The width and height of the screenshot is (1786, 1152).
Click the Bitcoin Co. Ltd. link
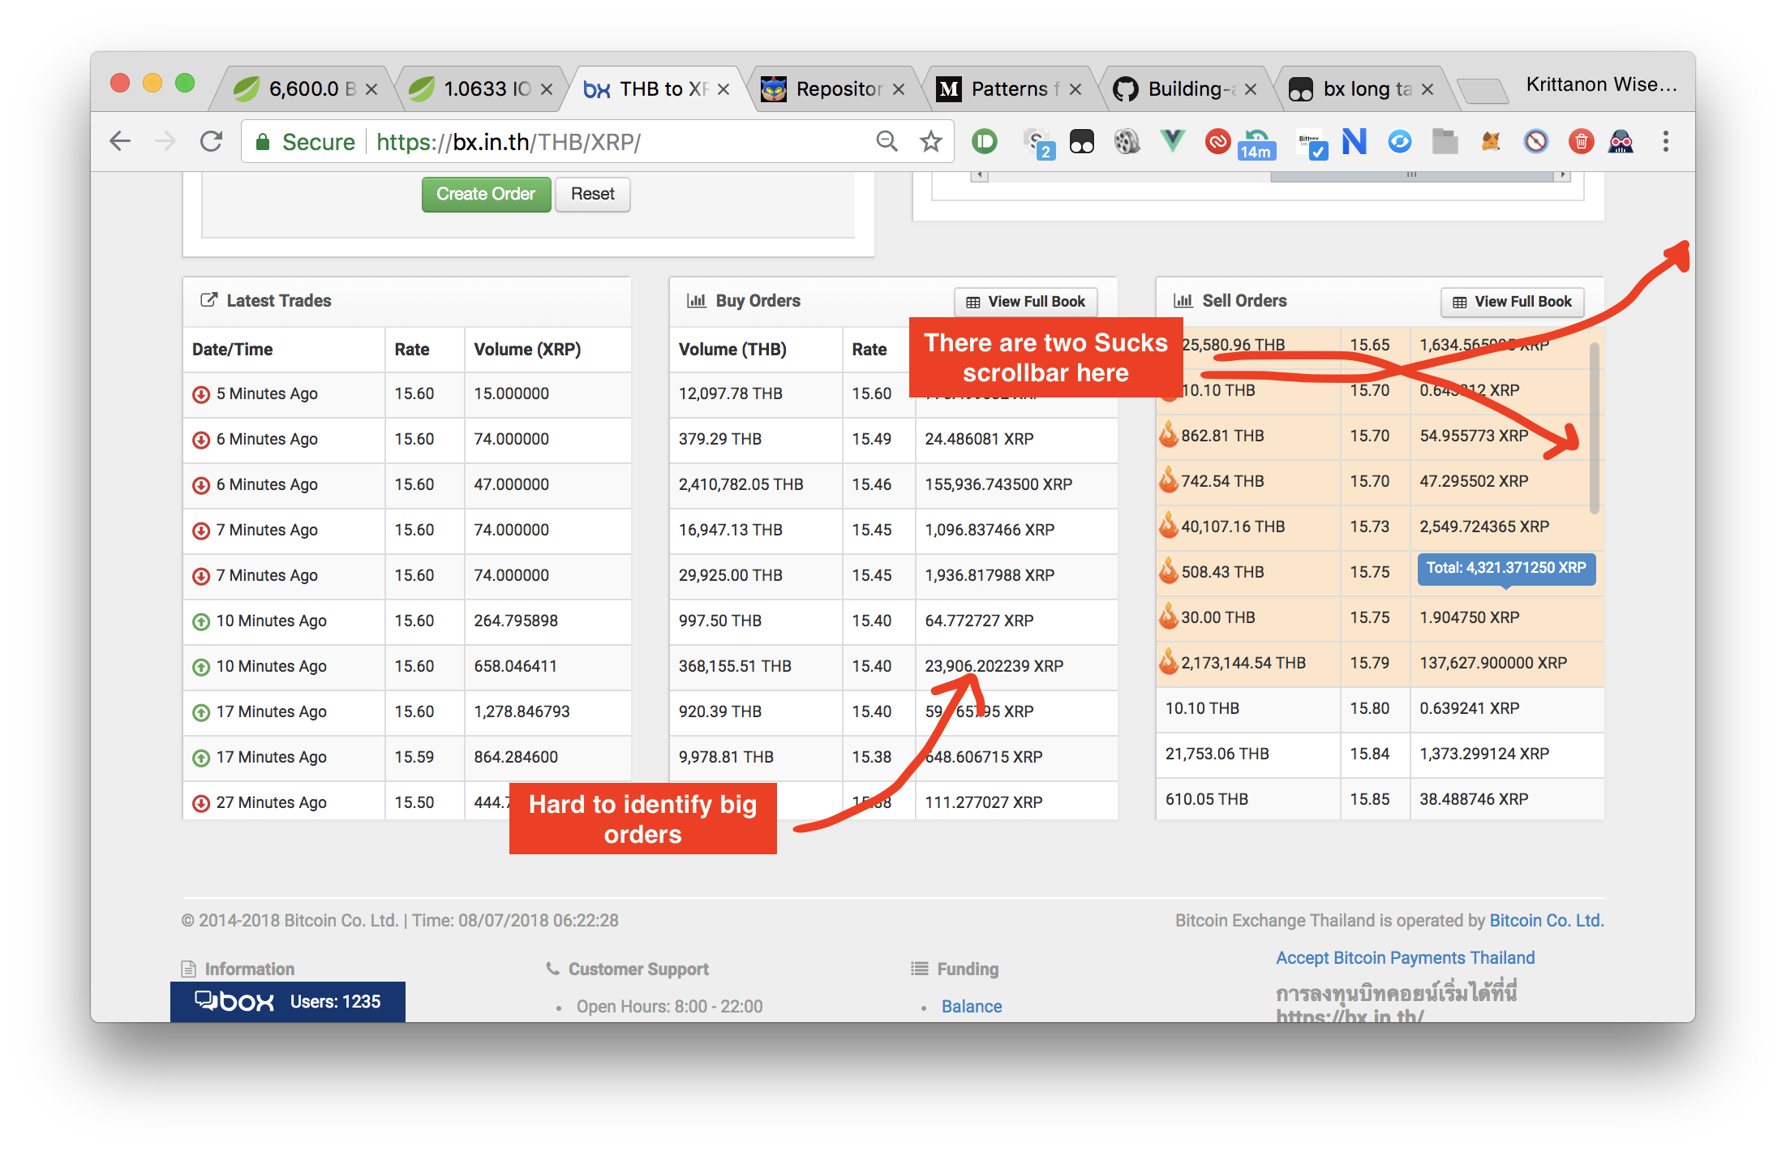pos(1546,921)
